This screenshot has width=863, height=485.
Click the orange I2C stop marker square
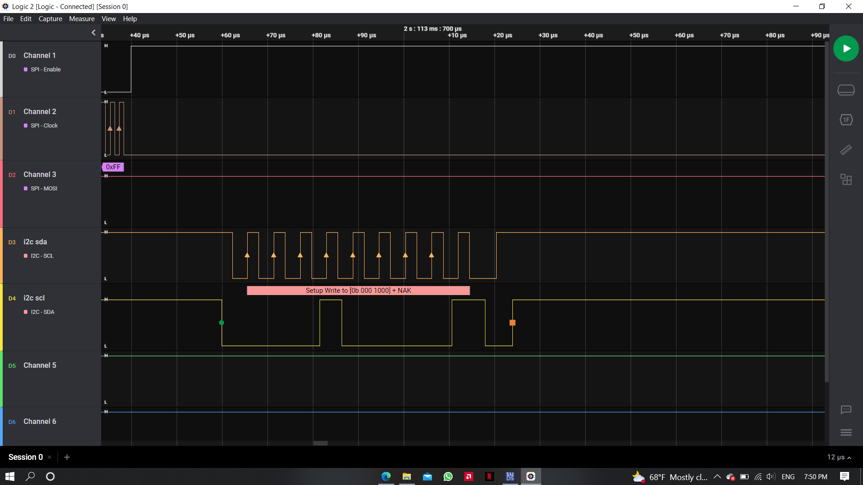[512, 323]
